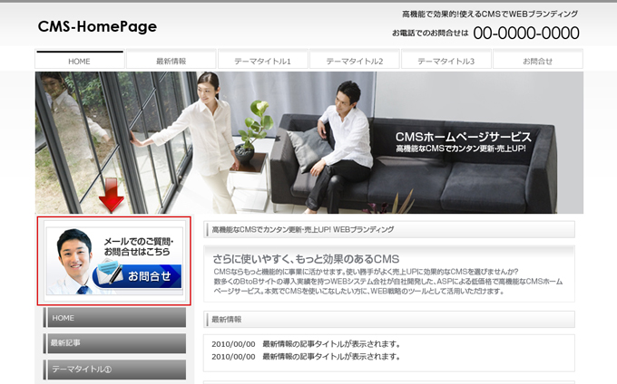The height and width of the screenshot is (384, 617).
Task: Select the テーマタイトル2 navigation tab
Action: [354, 61]
